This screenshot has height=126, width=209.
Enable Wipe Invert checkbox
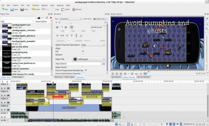[x=83, y=67]
